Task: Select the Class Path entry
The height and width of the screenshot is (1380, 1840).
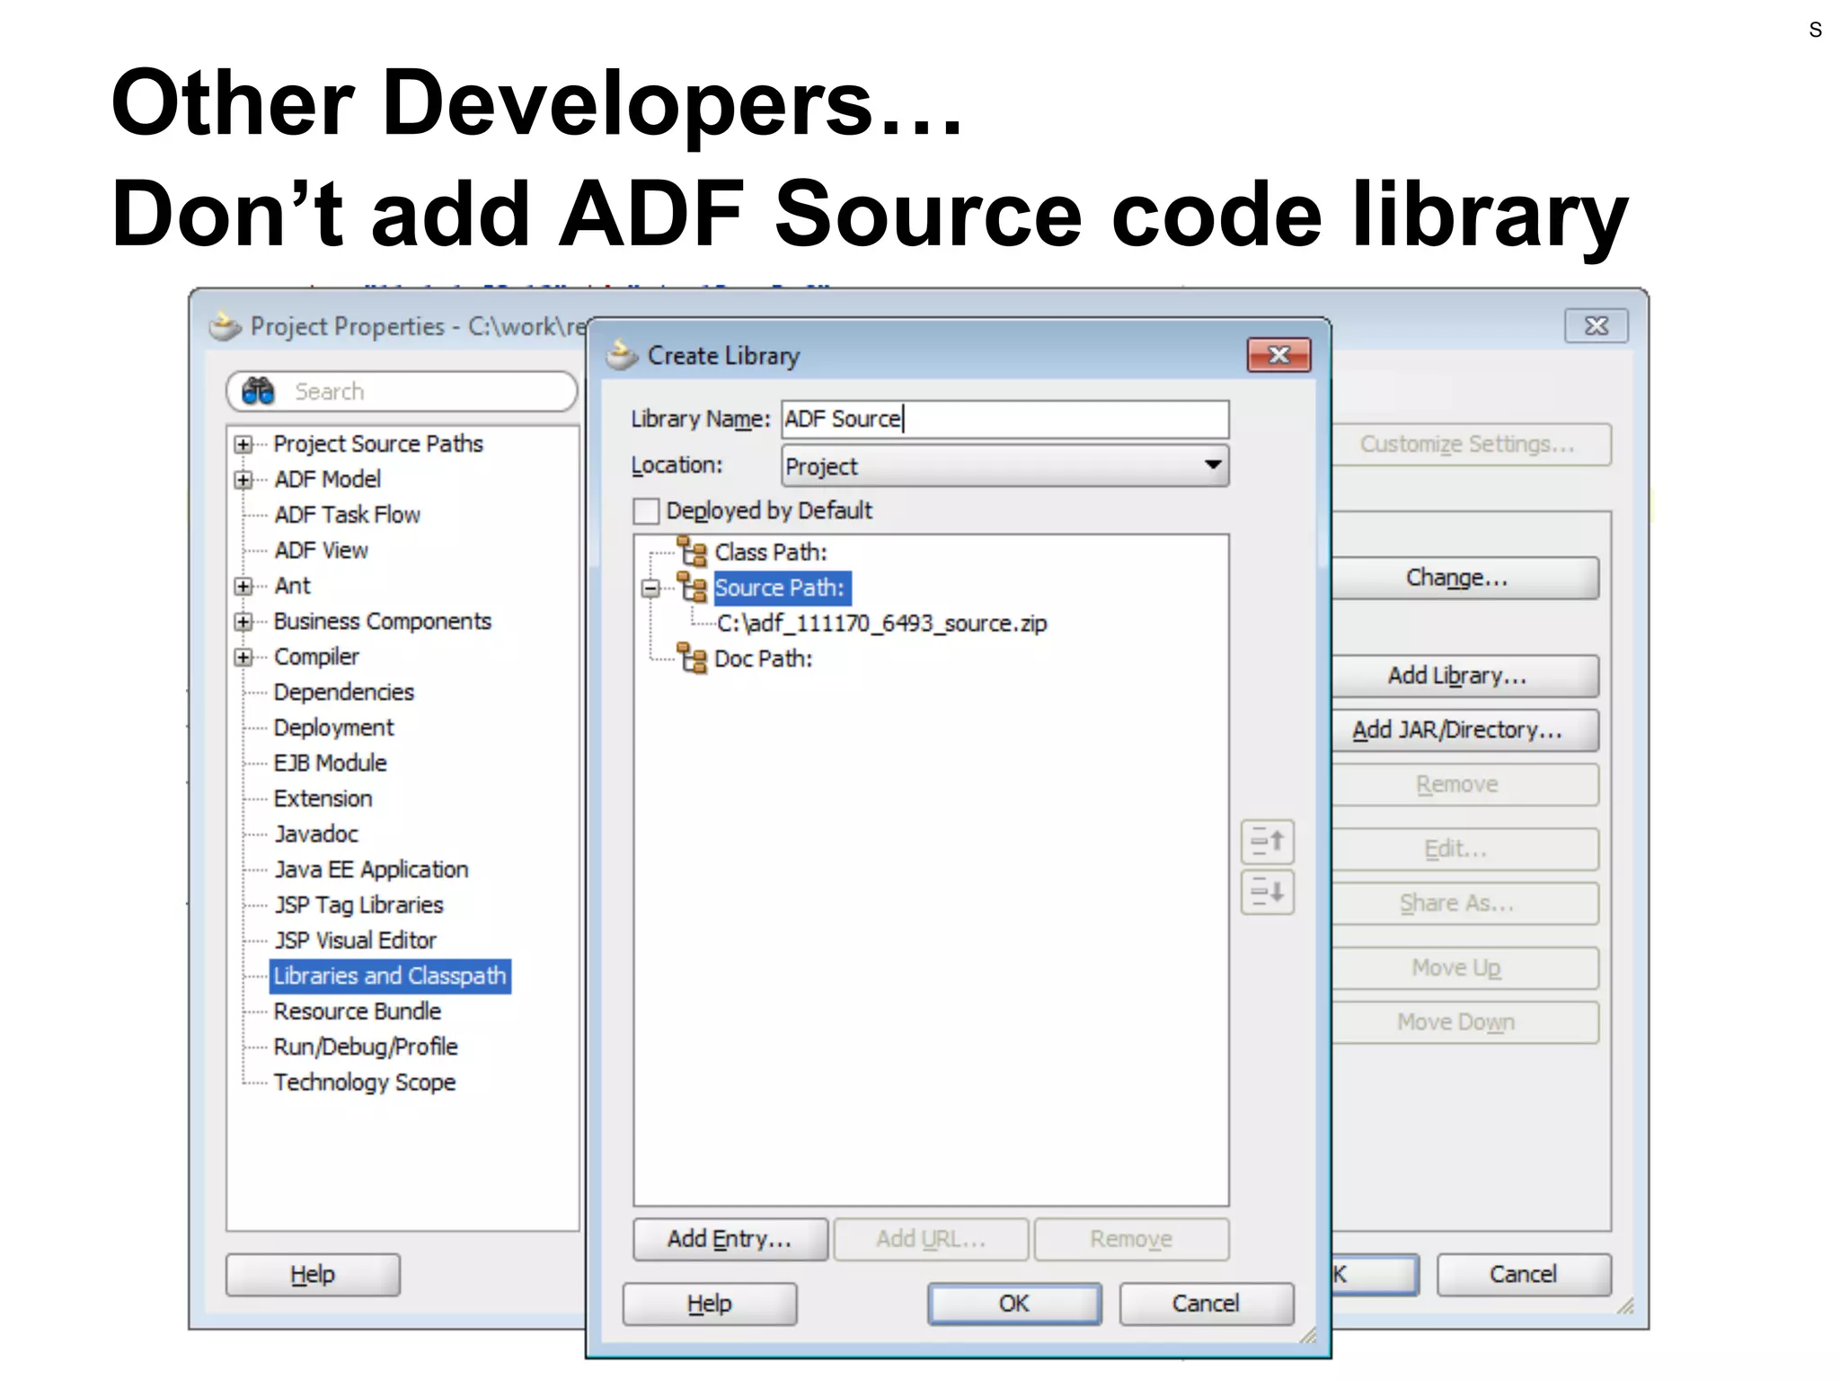Action: tap(771, 552)
